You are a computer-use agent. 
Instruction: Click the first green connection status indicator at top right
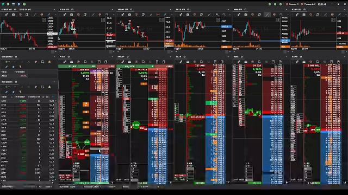(x=270, y=4)
